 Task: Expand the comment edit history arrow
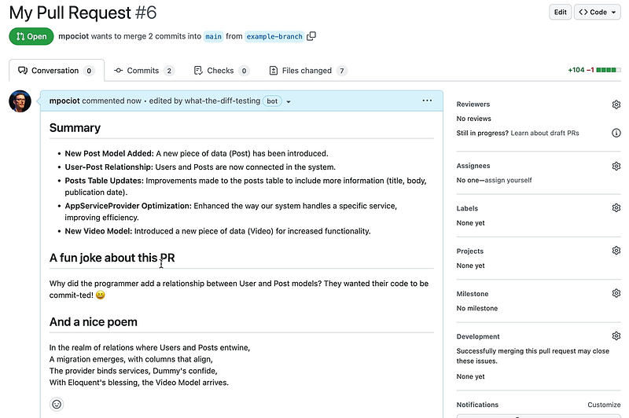pyautogui.click(x=289, y=101)
